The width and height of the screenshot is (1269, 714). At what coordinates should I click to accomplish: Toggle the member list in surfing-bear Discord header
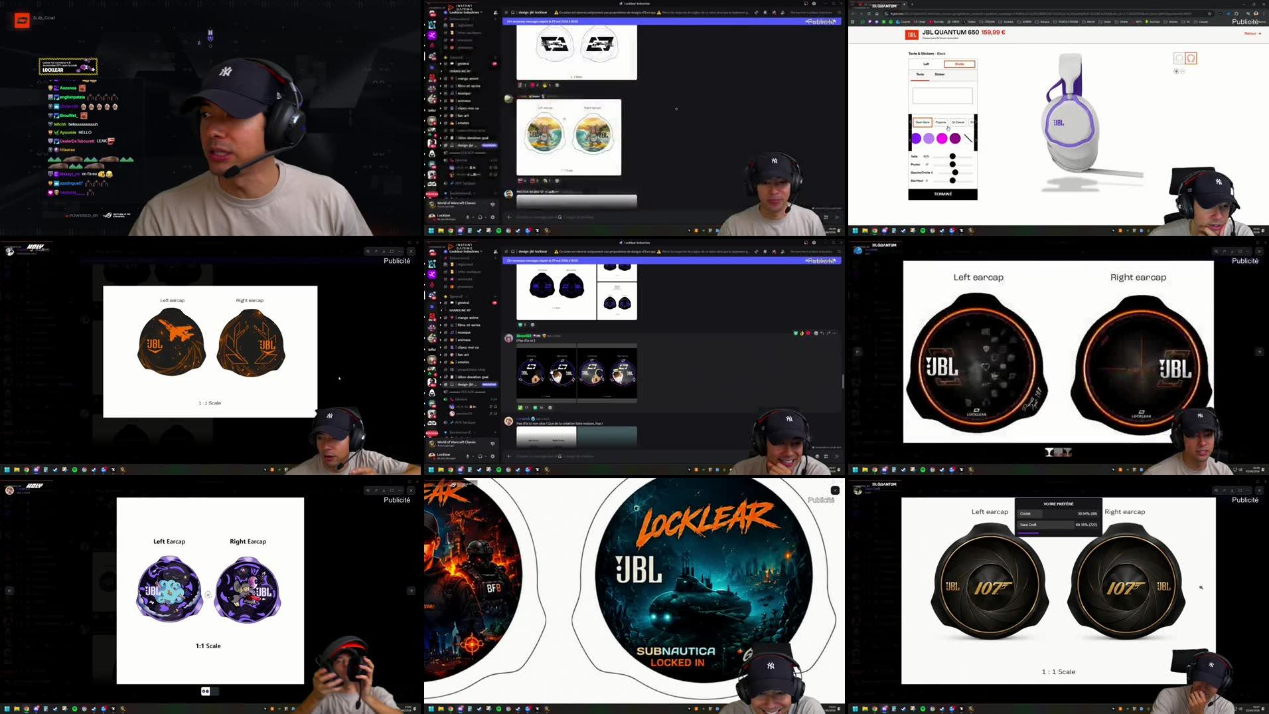[x=783, y=12]
